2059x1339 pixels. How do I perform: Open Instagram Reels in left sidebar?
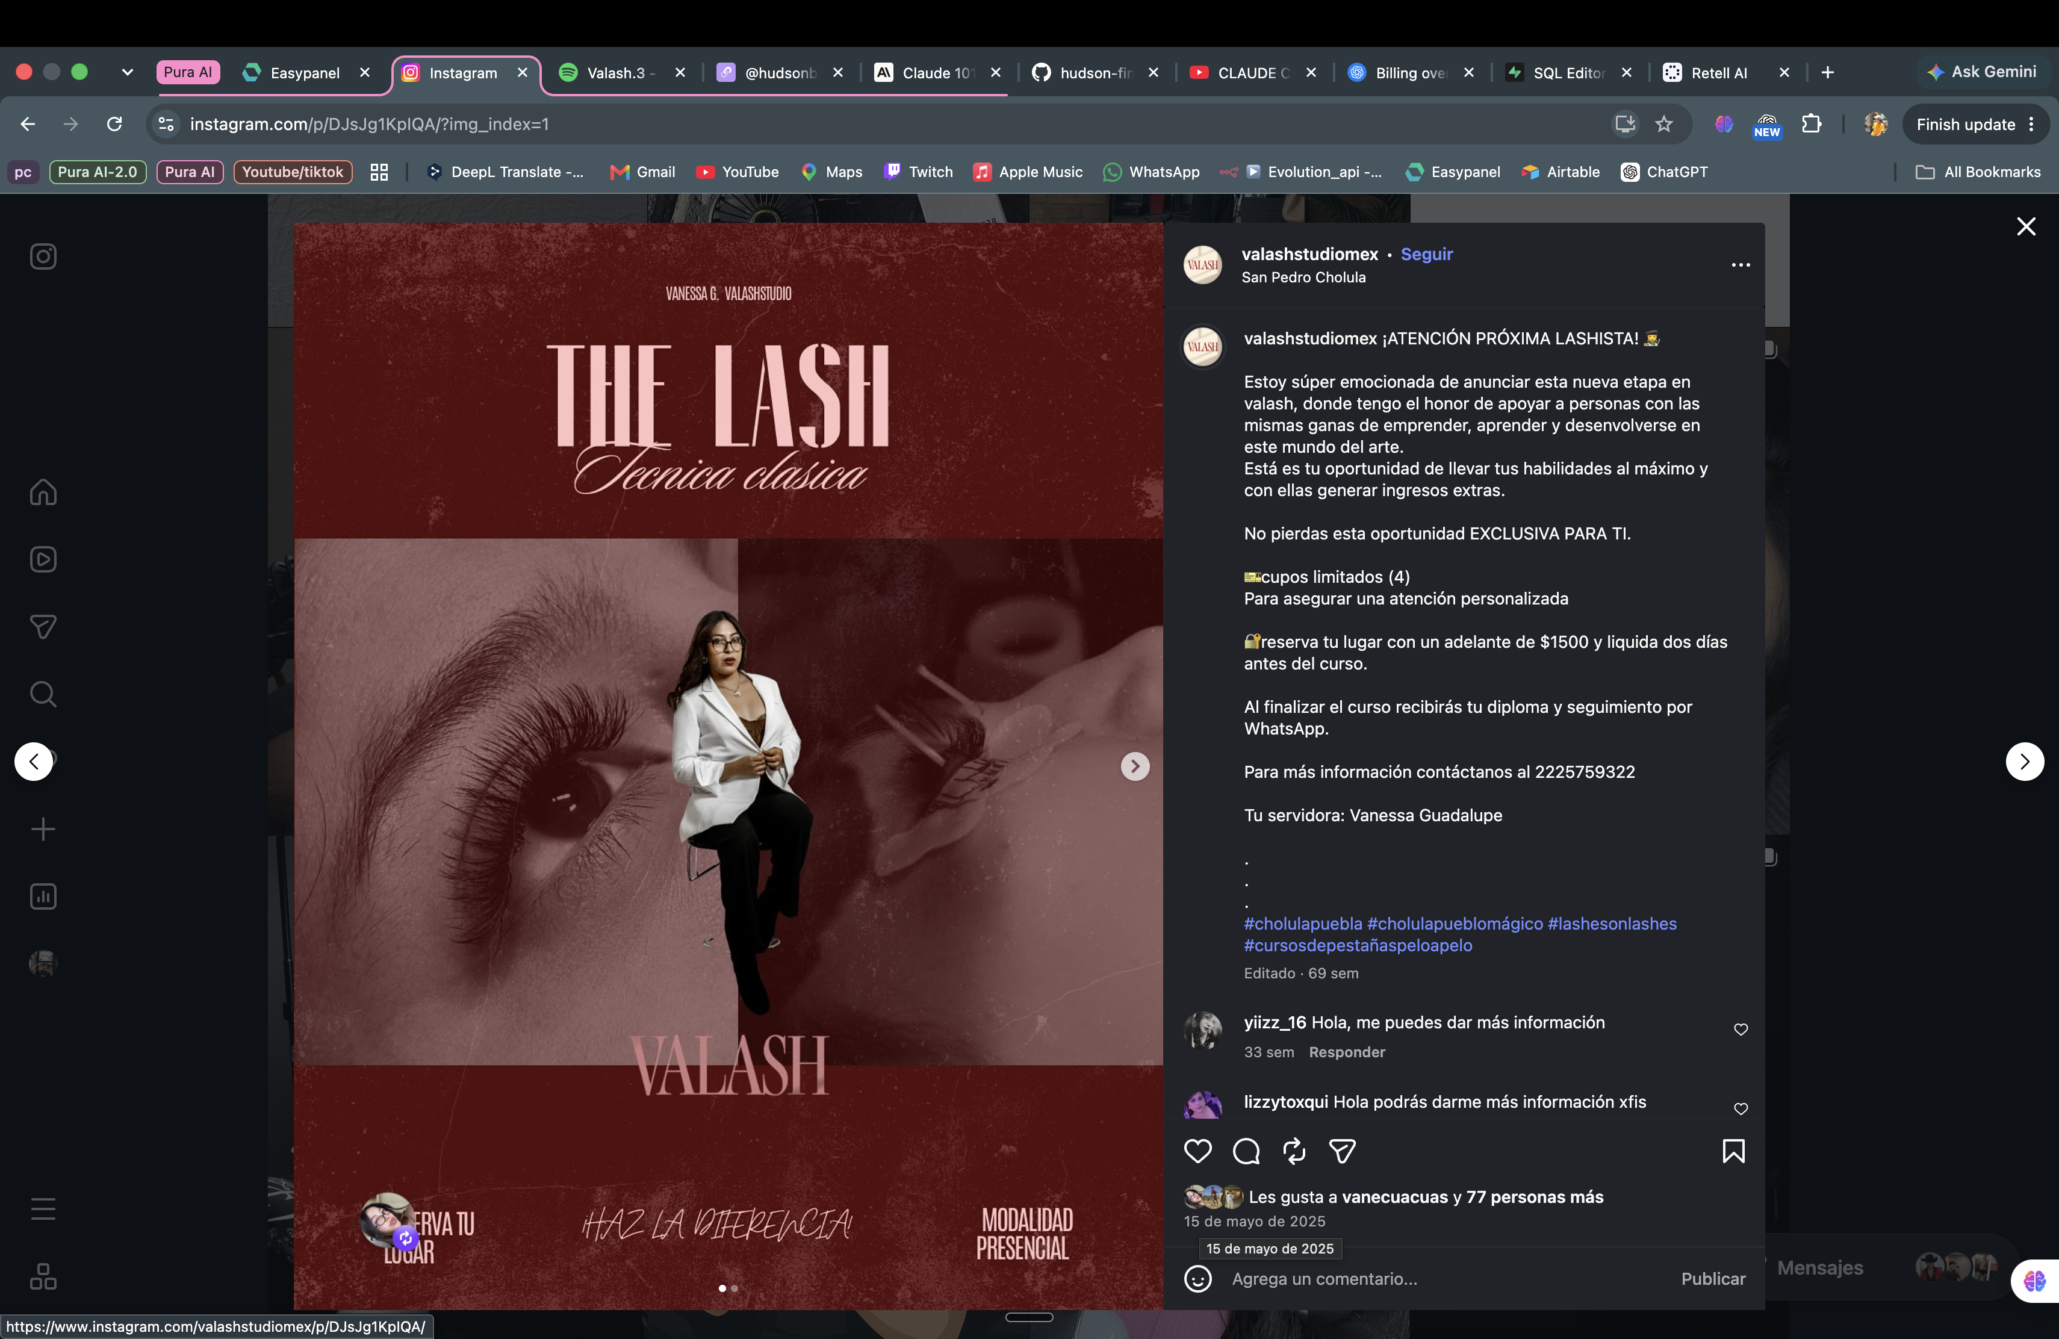click(x=43, y=560)
